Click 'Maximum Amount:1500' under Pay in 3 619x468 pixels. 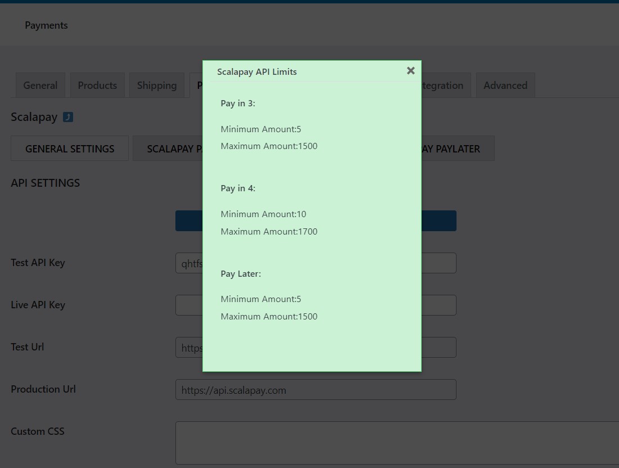click(269, 146)
